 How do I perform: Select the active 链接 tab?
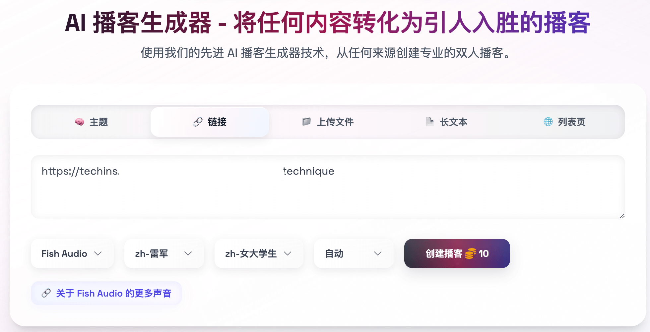pyautogui.click(x=210, y=122)
